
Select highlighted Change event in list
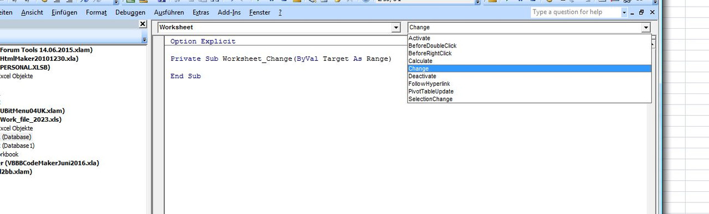click(529, 69)
